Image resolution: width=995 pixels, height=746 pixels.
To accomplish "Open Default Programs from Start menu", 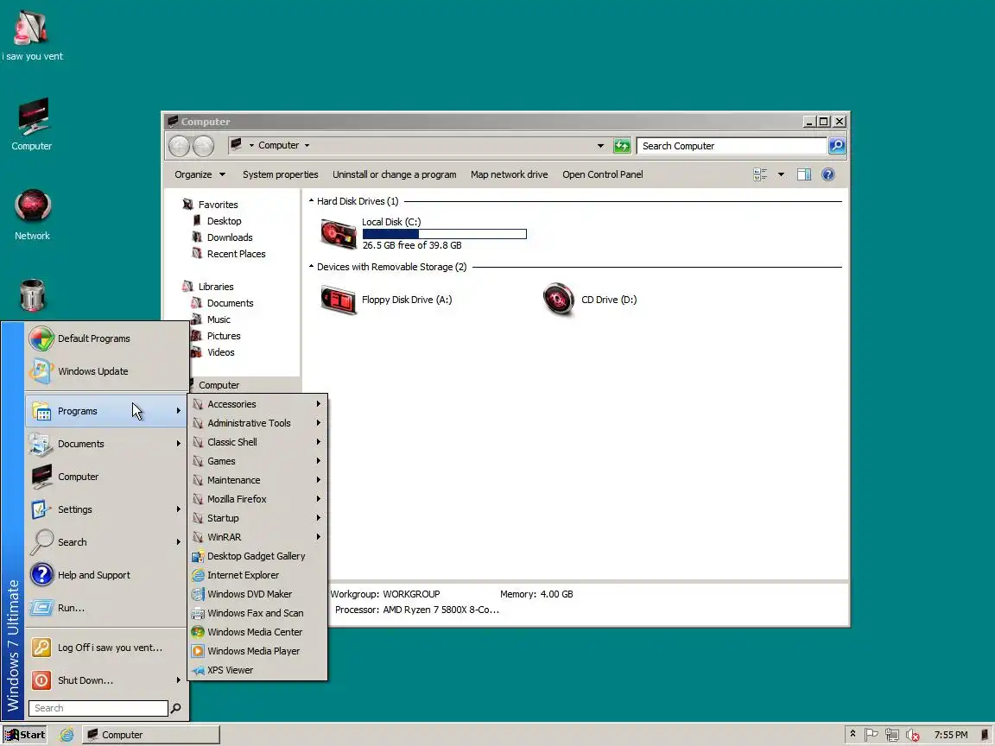I will [106, 338].
